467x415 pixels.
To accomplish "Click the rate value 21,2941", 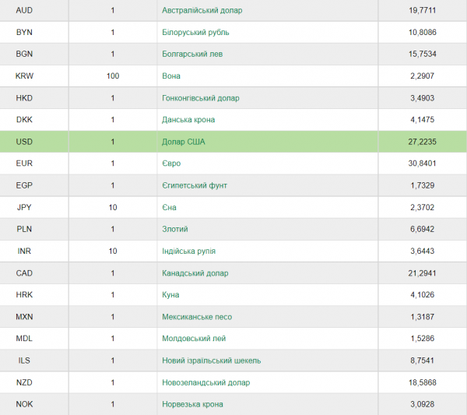I will [422, 273].
